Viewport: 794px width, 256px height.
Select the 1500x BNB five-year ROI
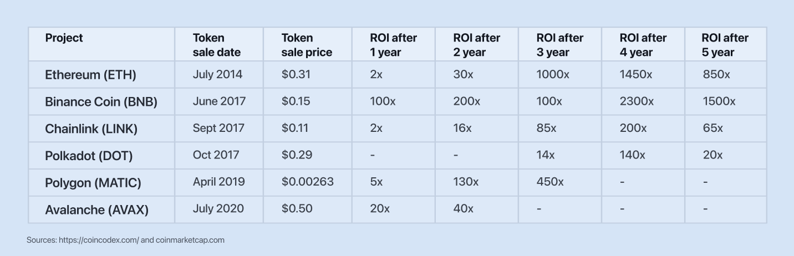[719, 101]
